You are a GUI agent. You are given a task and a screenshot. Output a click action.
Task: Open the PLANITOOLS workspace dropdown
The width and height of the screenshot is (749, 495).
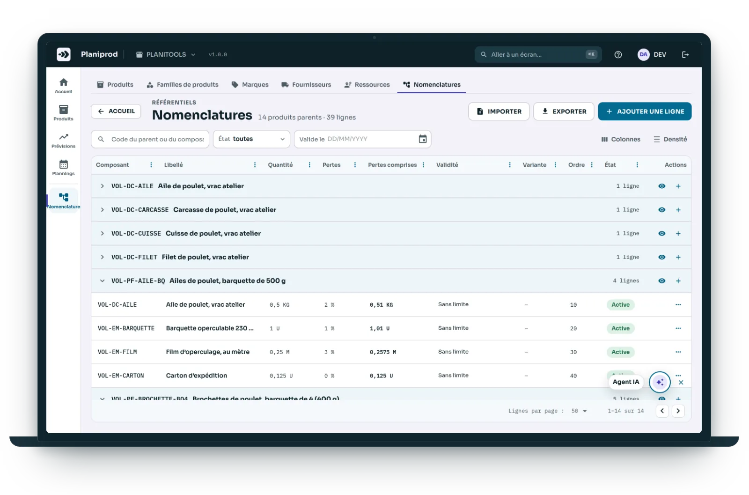point(165,55)
